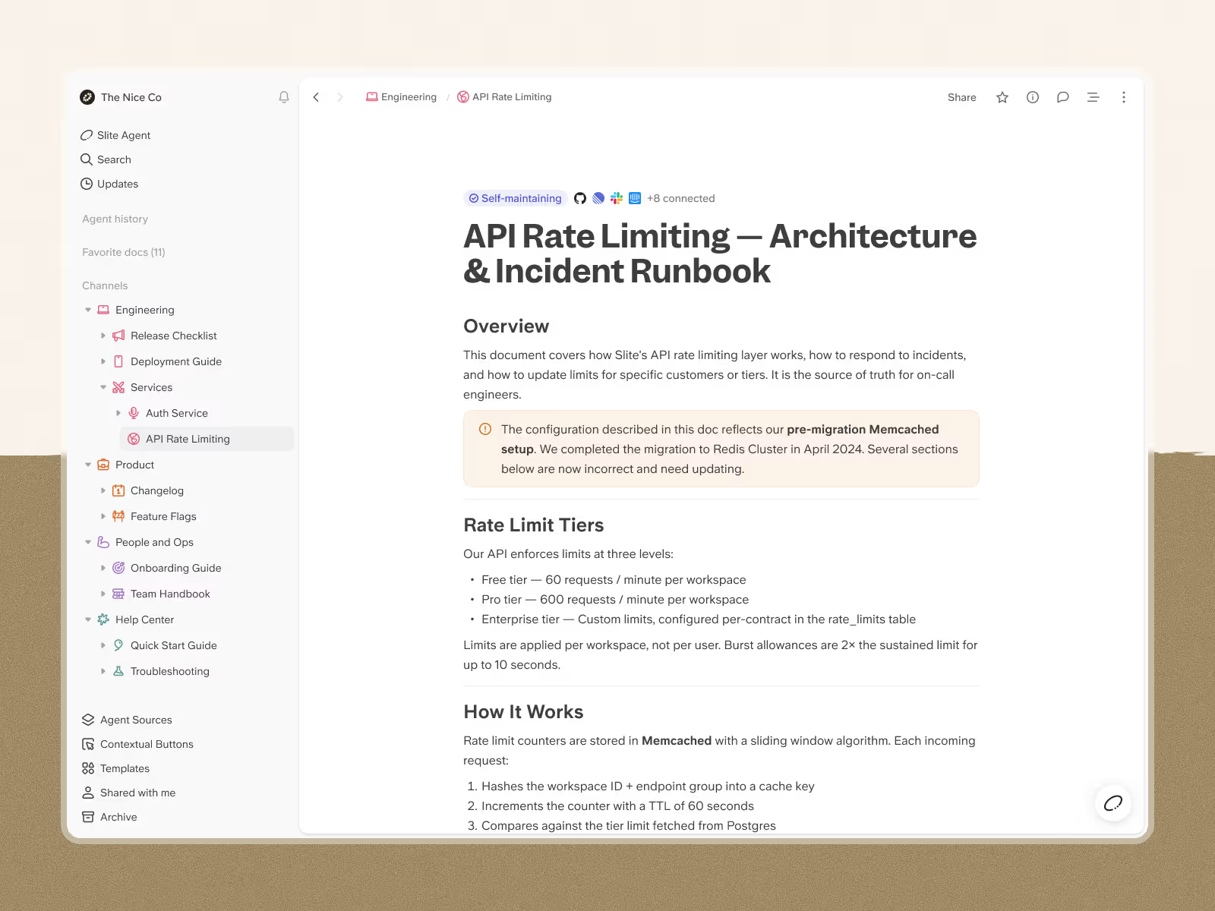Click the Onboarding Guide target icon

(118, 568)
